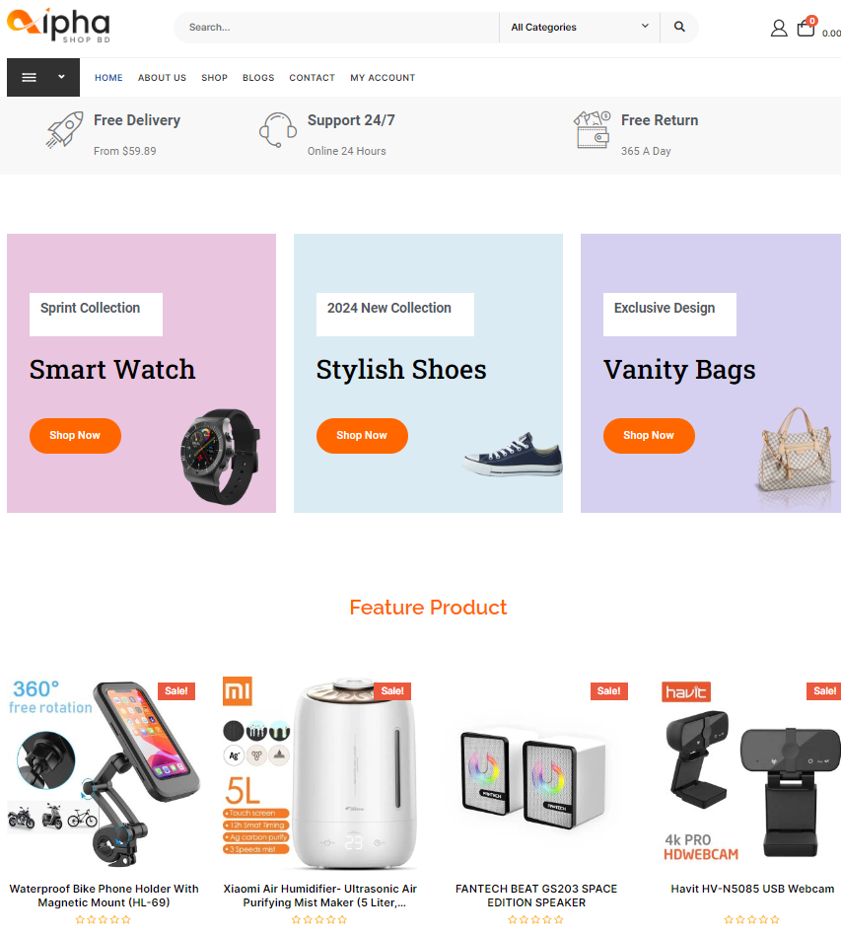841x934 pixels.
Task: Click the Support 24/7 headset icon
Action: pyautogui.click(x=278, y=129)
